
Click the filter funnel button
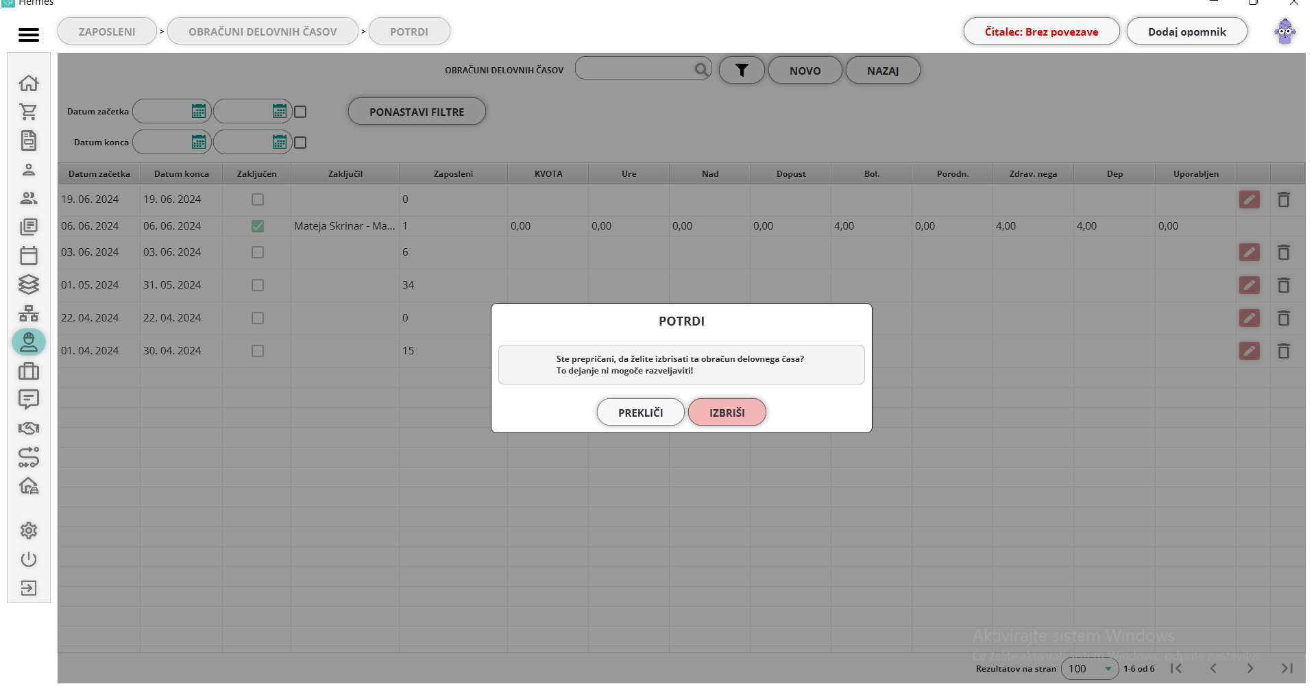742,70
